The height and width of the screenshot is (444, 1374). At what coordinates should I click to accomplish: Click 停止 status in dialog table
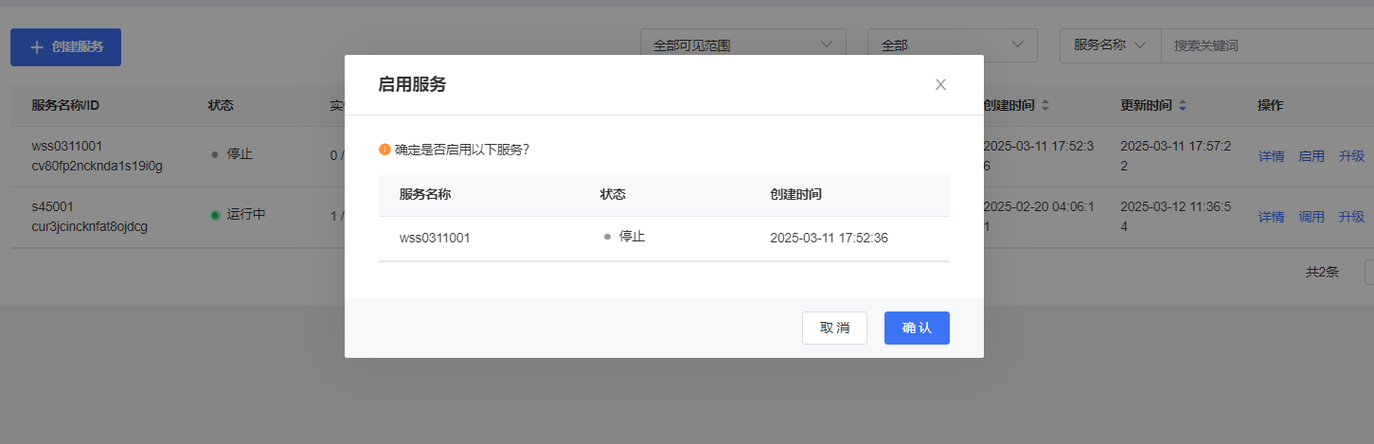pyautogui.click(x=632, y=237)
